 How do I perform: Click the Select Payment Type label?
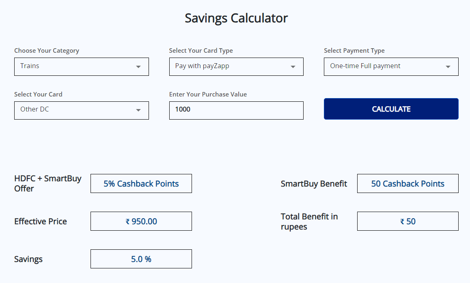(354, 51)
